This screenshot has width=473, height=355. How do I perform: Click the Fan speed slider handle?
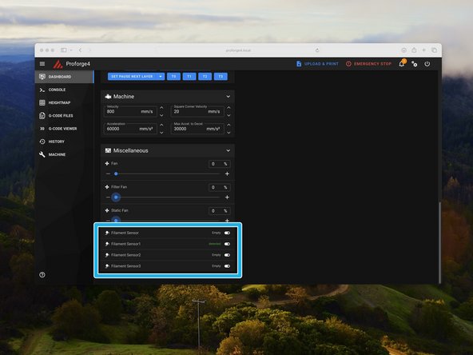(x=116, y=174)
